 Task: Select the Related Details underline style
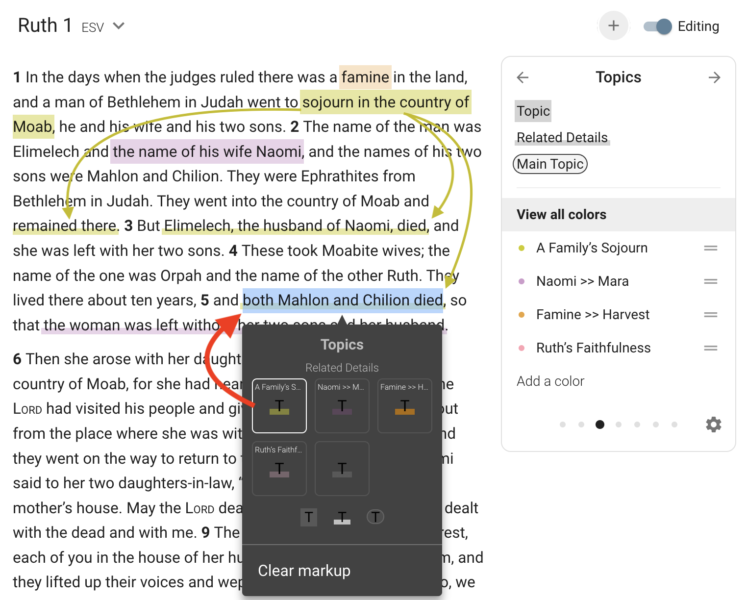562,138
